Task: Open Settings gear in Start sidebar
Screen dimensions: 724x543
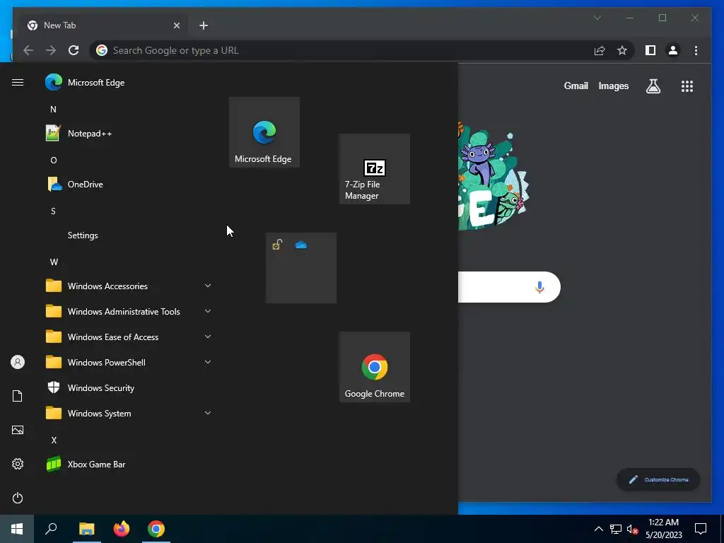Action: (x=18, y=464)
